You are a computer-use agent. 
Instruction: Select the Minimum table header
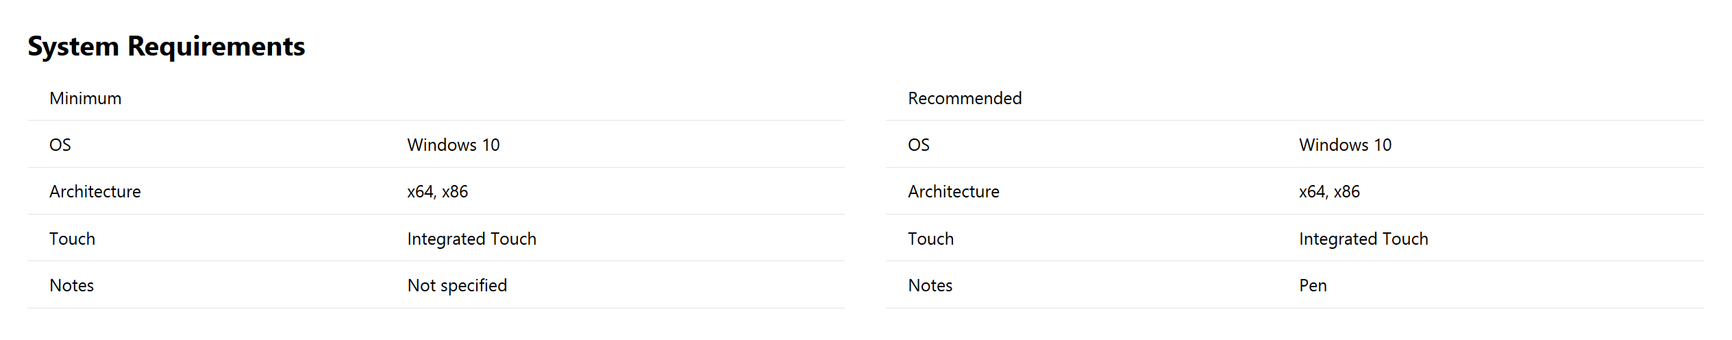point(86,98)
